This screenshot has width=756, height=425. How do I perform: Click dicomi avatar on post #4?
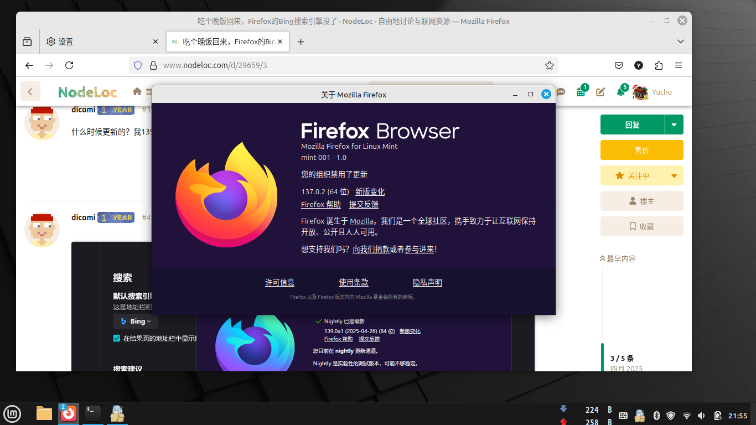[x=42, y=230]
